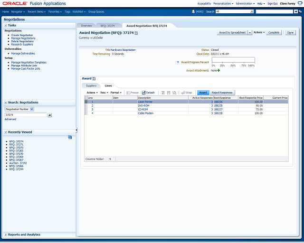304x243 pixels.
Task: Click the Freeze column toolbar icon
Action: point(133,93)
